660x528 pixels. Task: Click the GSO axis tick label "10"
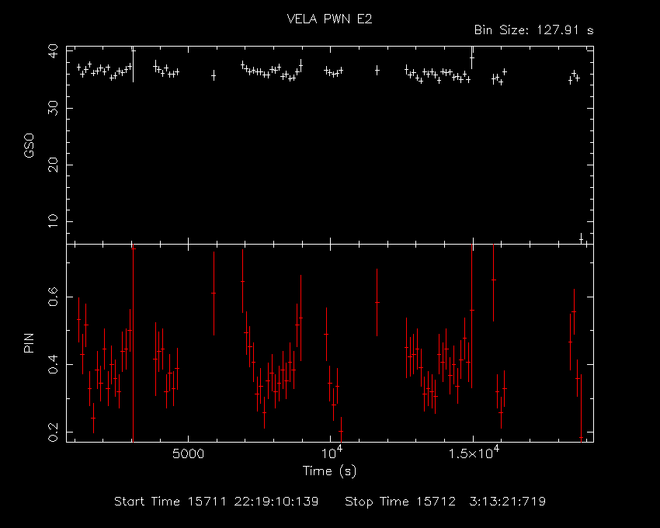pyautogui.click(x=53, y=221)
